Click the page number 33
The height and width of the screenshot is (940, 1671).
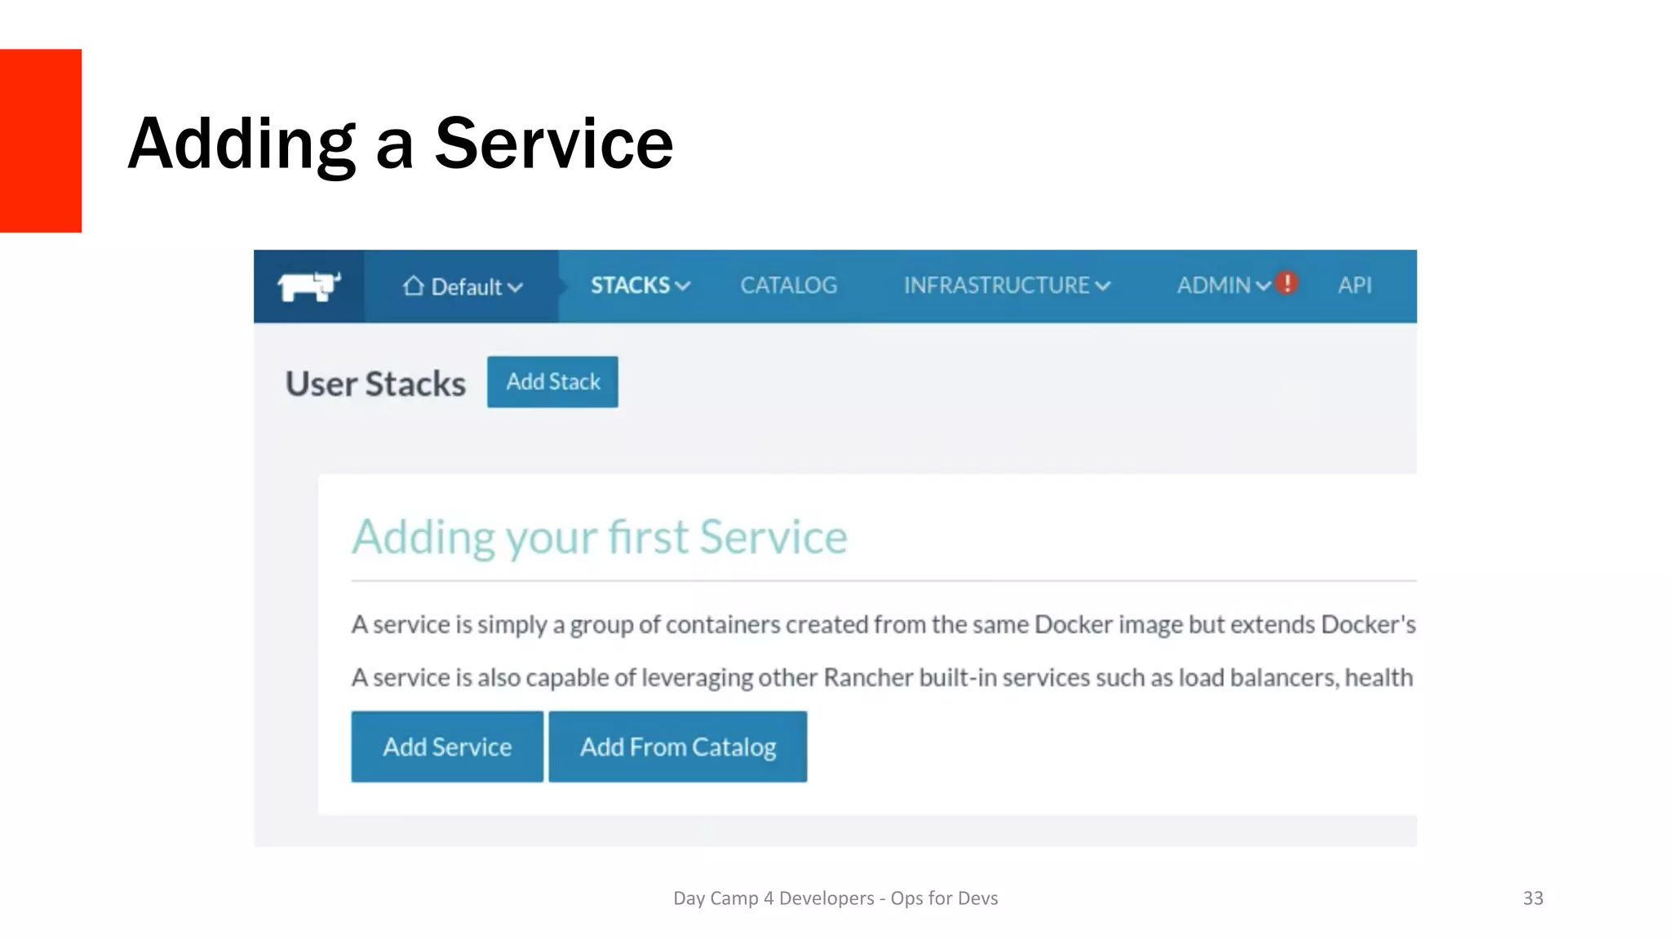[1532, 898]
